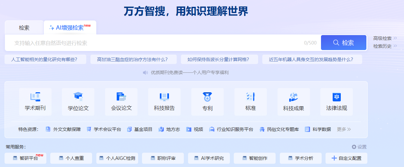Click the 自定义配置 plus button
The image size is (404, 167).
tap(346, 158)
